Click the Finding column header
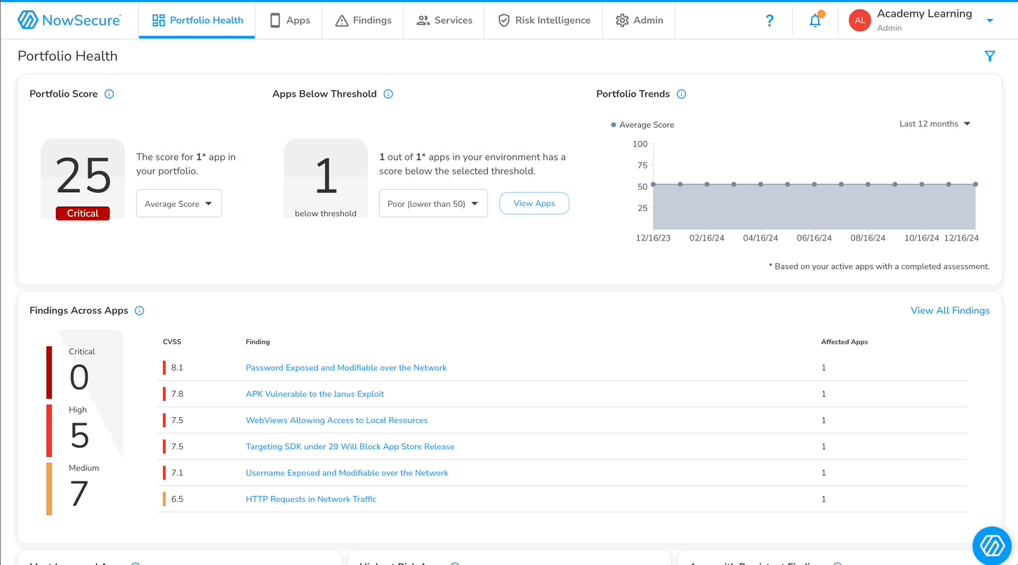The width and height of the screenshot is (1018, 565). pos(258,342)
